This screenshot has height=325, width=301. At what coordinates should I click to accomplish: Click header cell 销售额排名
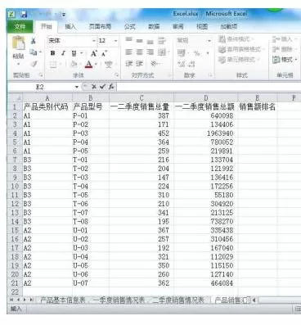(258, 107)
